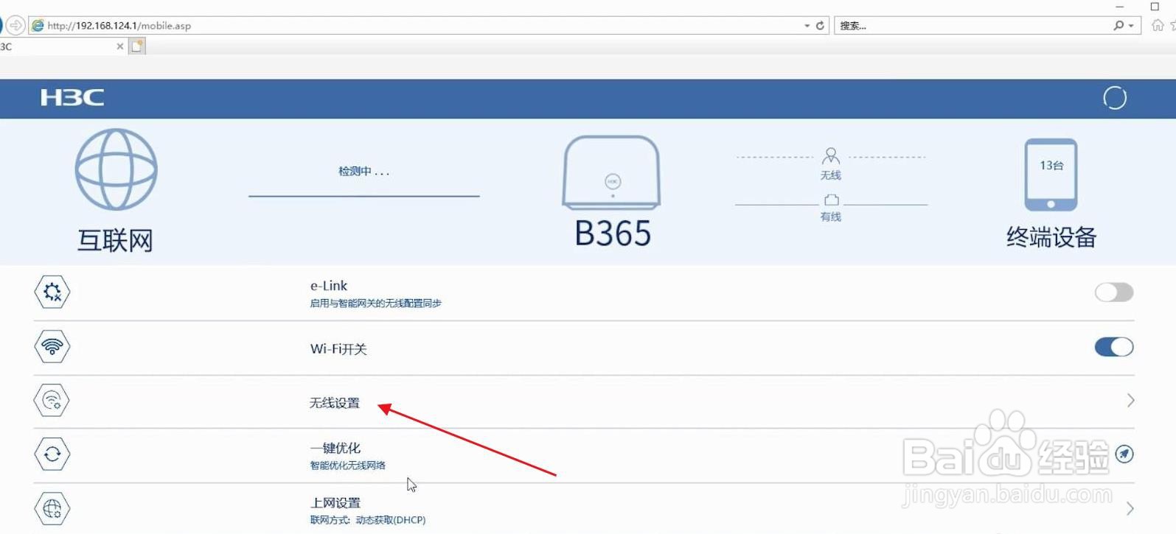Screen dimensions: 1176x534
Task: Click the browser home icon
Action: [1158, 25]
